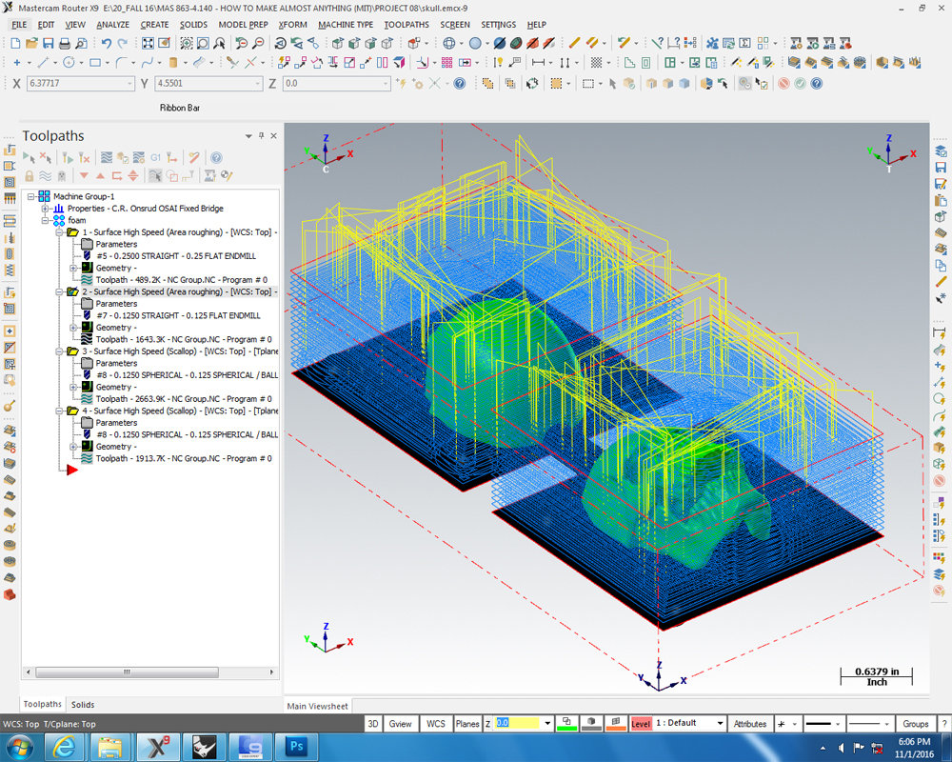Toggle display of only selected toolpaths
This screenshot has height=762, width=952.
(x=155, y=176)
